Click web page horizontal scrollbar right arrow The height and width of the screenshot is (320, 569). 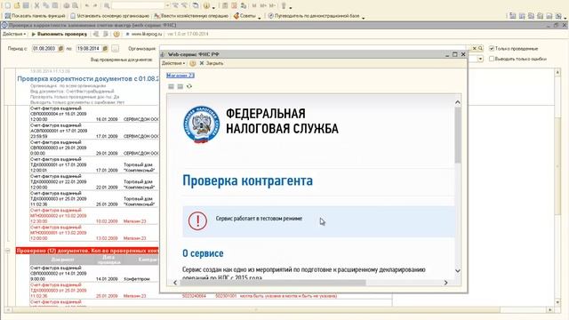coord(445,283)
